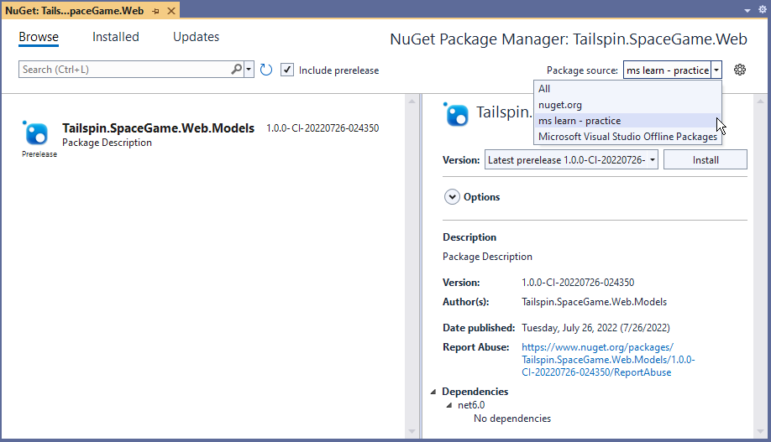Click the Install button

[705, 160]
